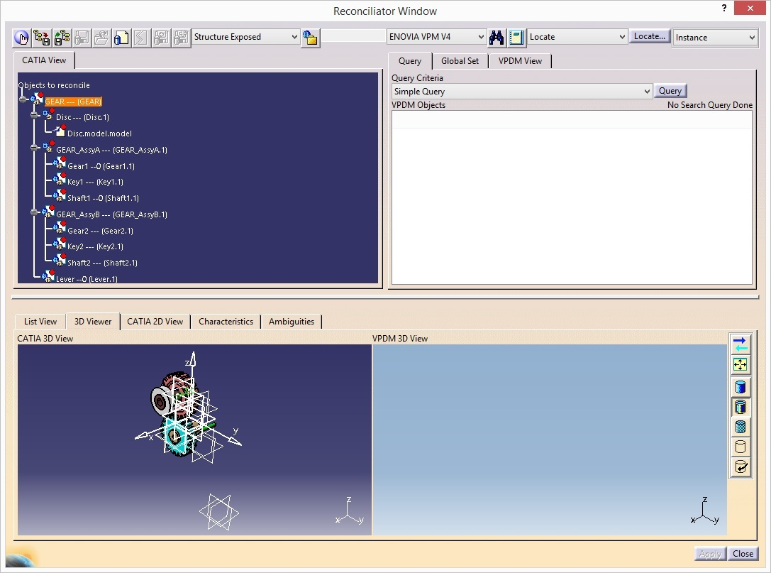
Task: Click the four-arrow fit all icon
Action: 740,364
